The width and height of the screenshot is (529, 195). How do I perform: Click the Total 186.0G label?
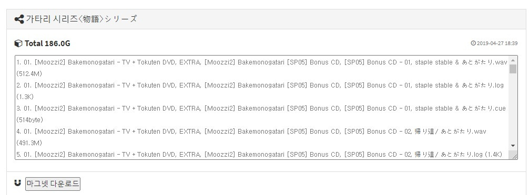47,44
